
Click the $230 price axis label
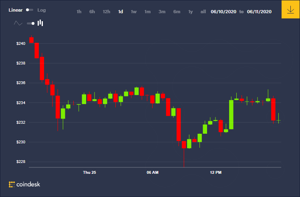tap(21, 142)
